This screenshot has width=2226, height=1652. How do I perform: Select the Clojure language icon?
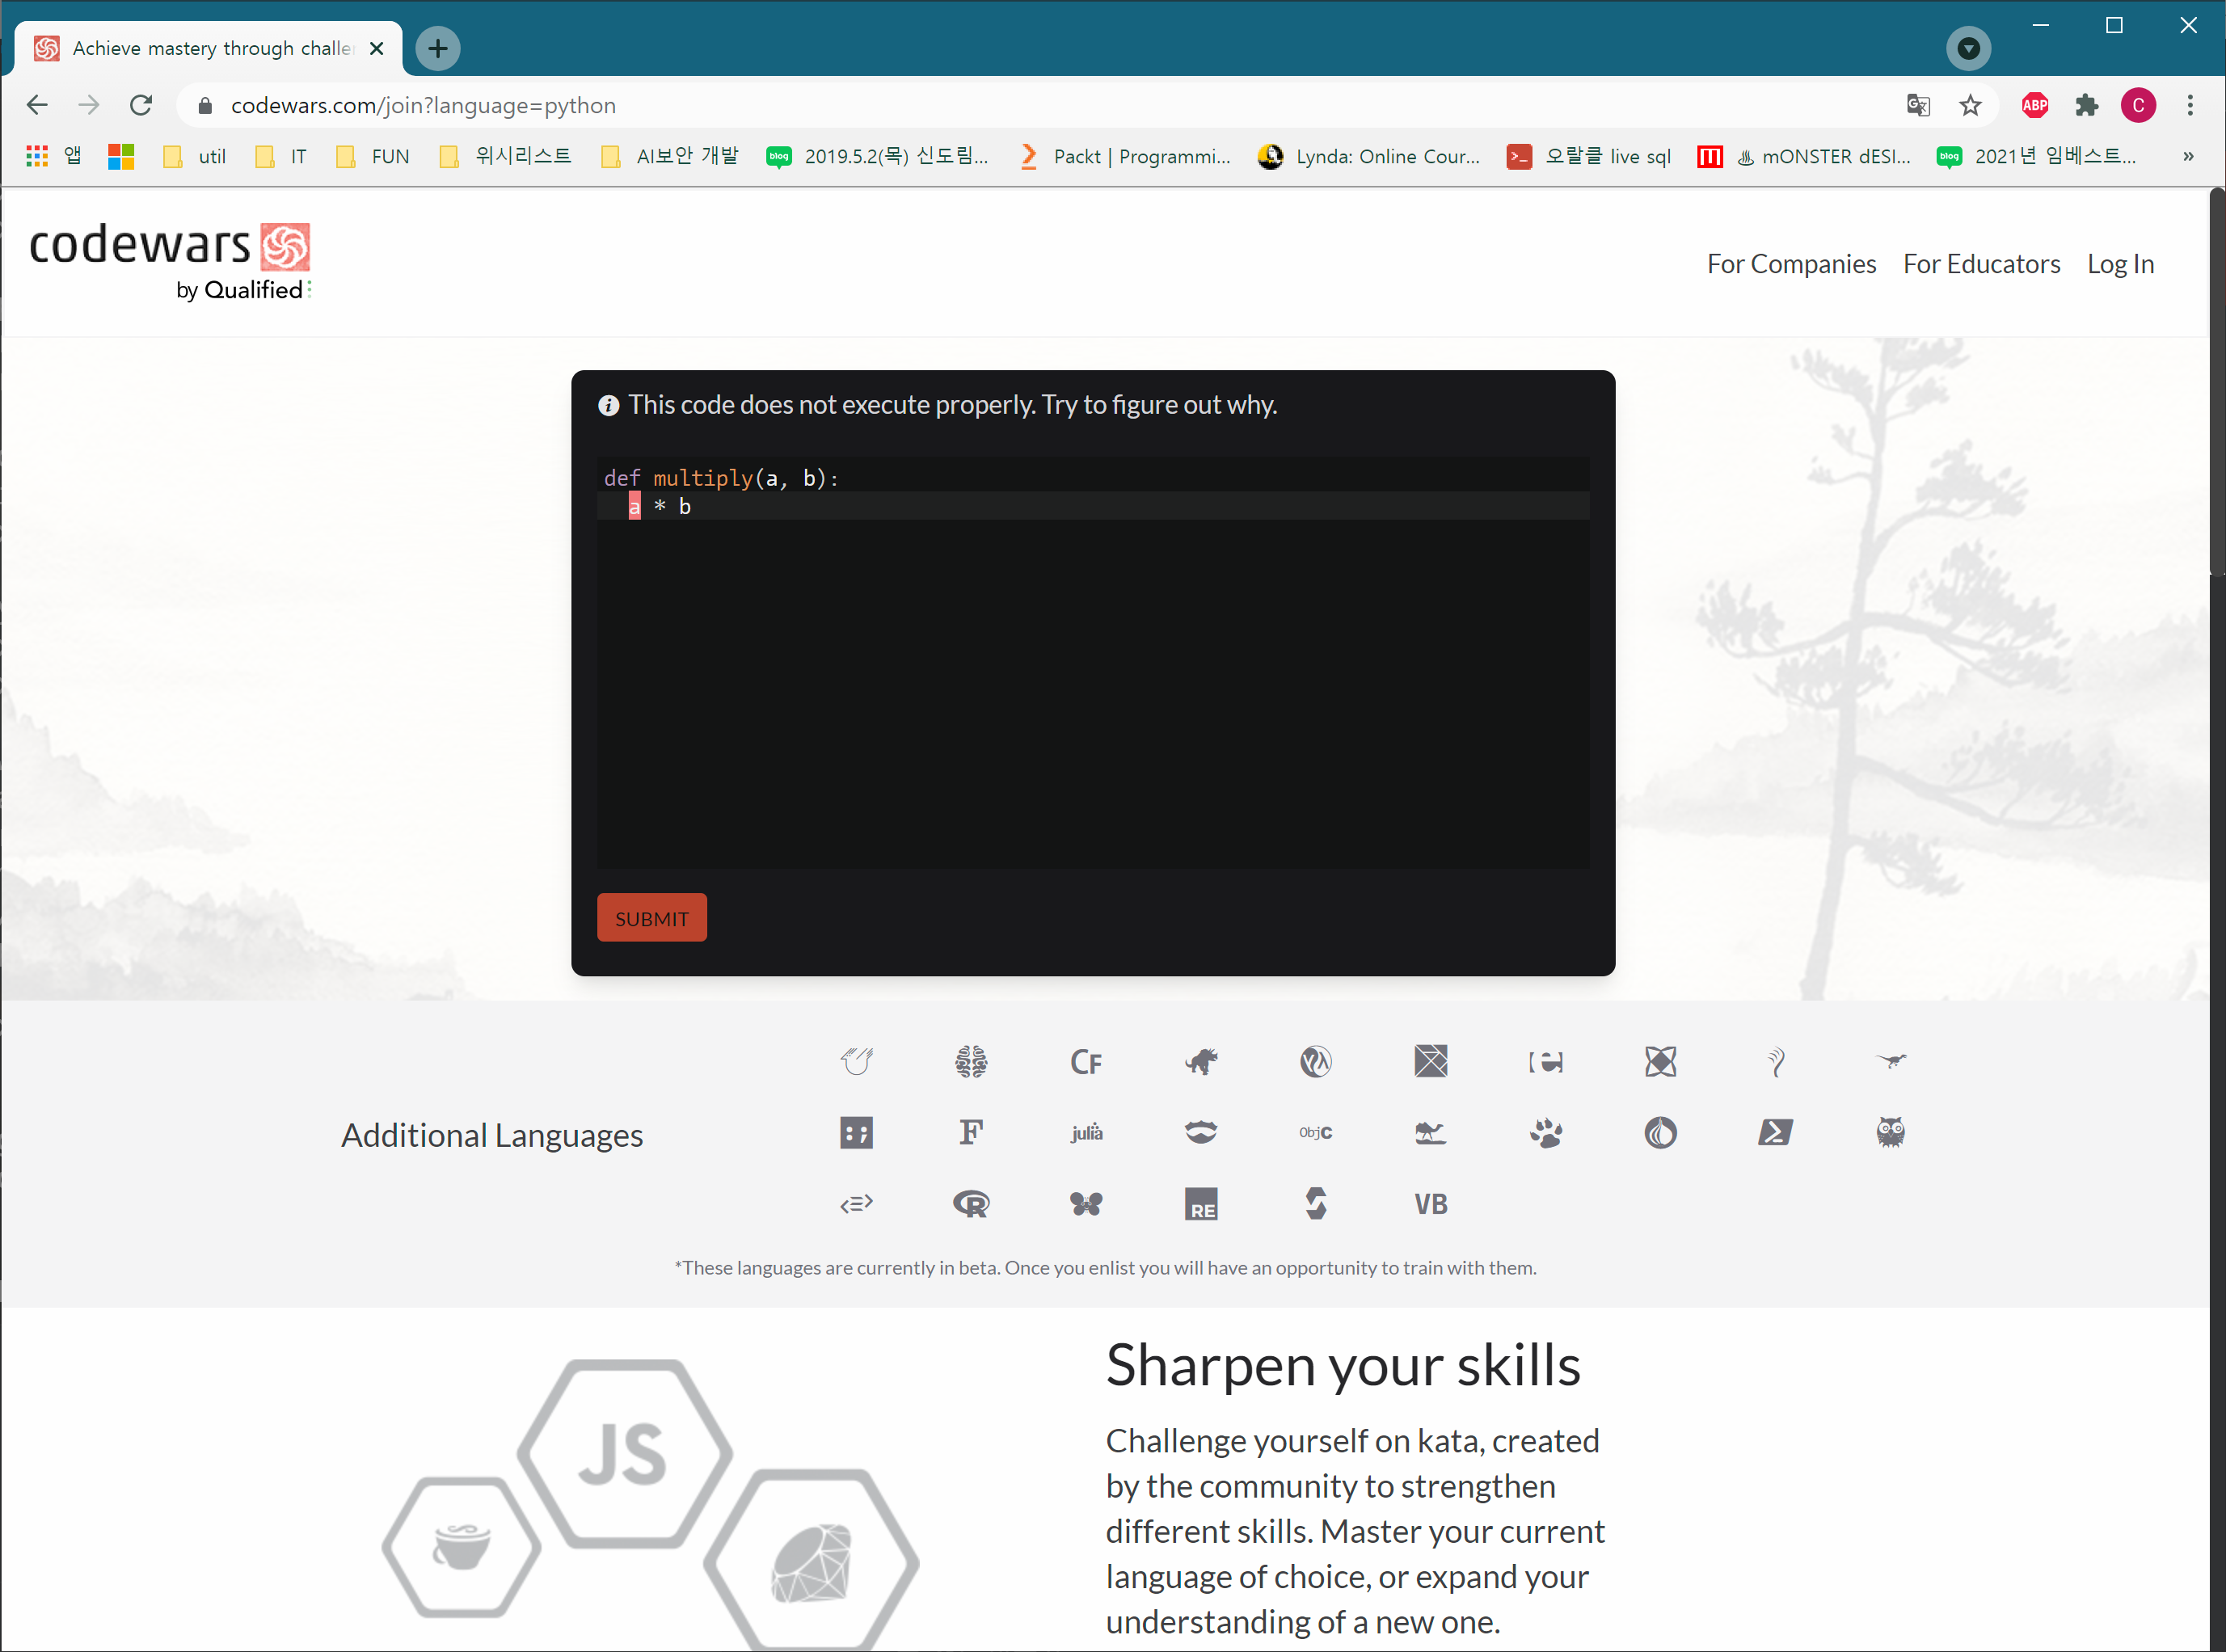1315,1060
